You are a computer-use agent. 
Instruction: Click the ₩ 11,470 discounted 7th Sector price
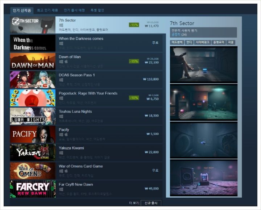tap(152, 26)
